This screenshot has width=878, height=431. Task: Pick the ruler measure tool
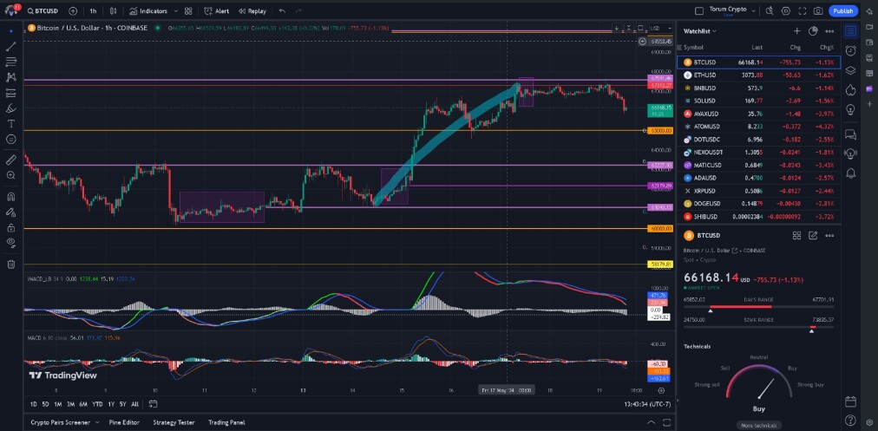(x=11, y=160)
